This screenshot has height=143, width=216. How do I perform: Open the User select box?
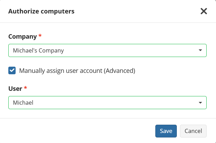point(107,103)
